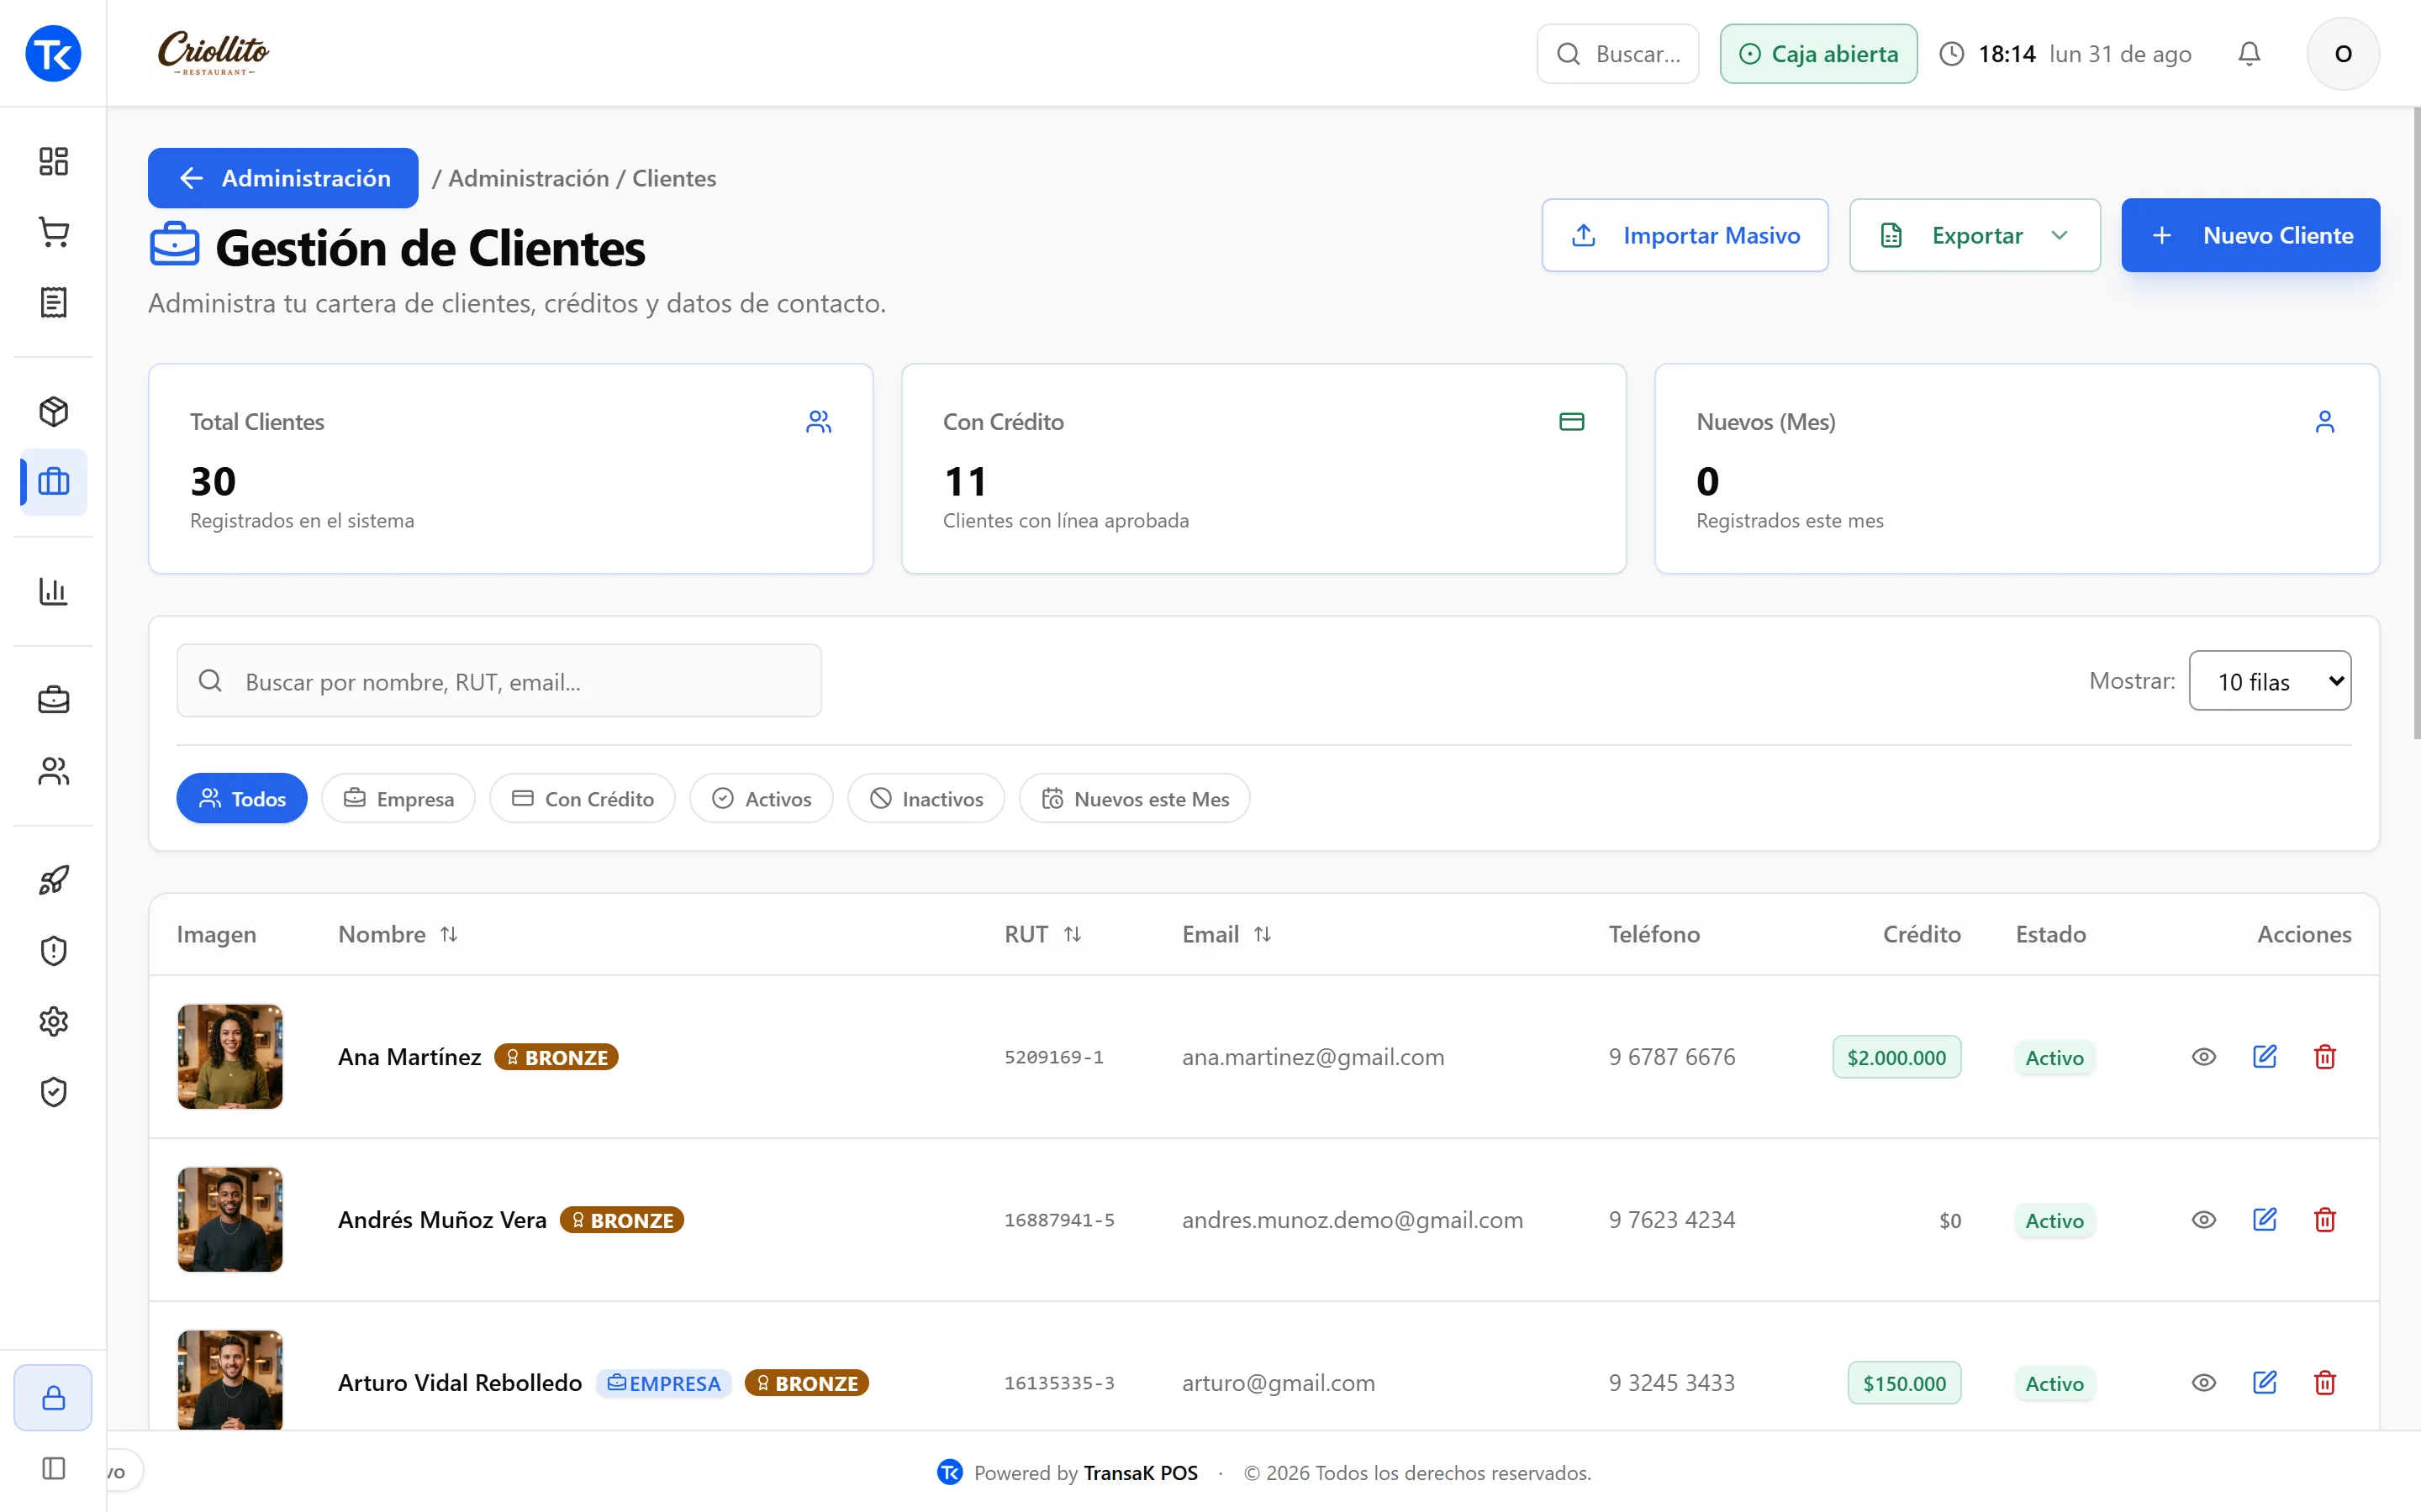Open the shopping cart sidebar icon
This screenshot has height=1512, width=2421.
[x=53, y=232]
